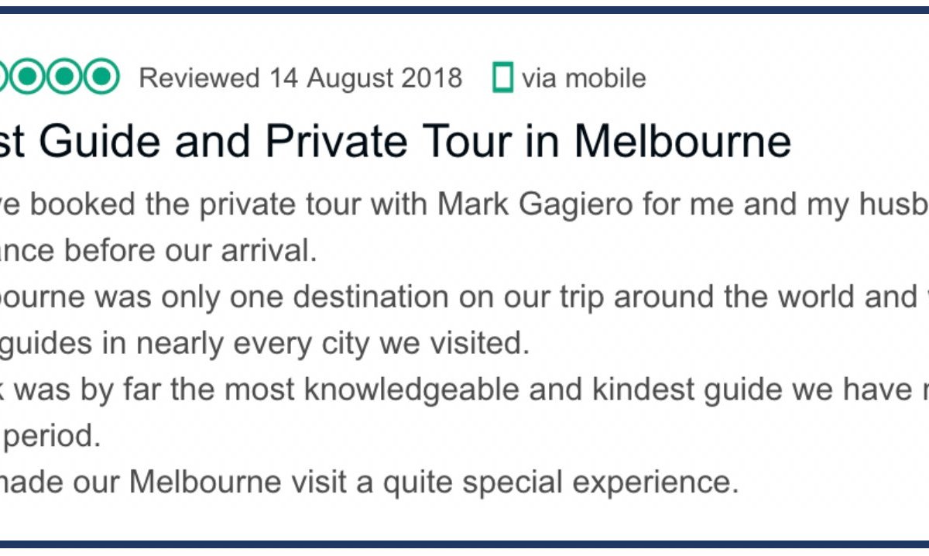
Task: Click the 'Reviewed 14 August 2018' date
Action: (300, 77)
